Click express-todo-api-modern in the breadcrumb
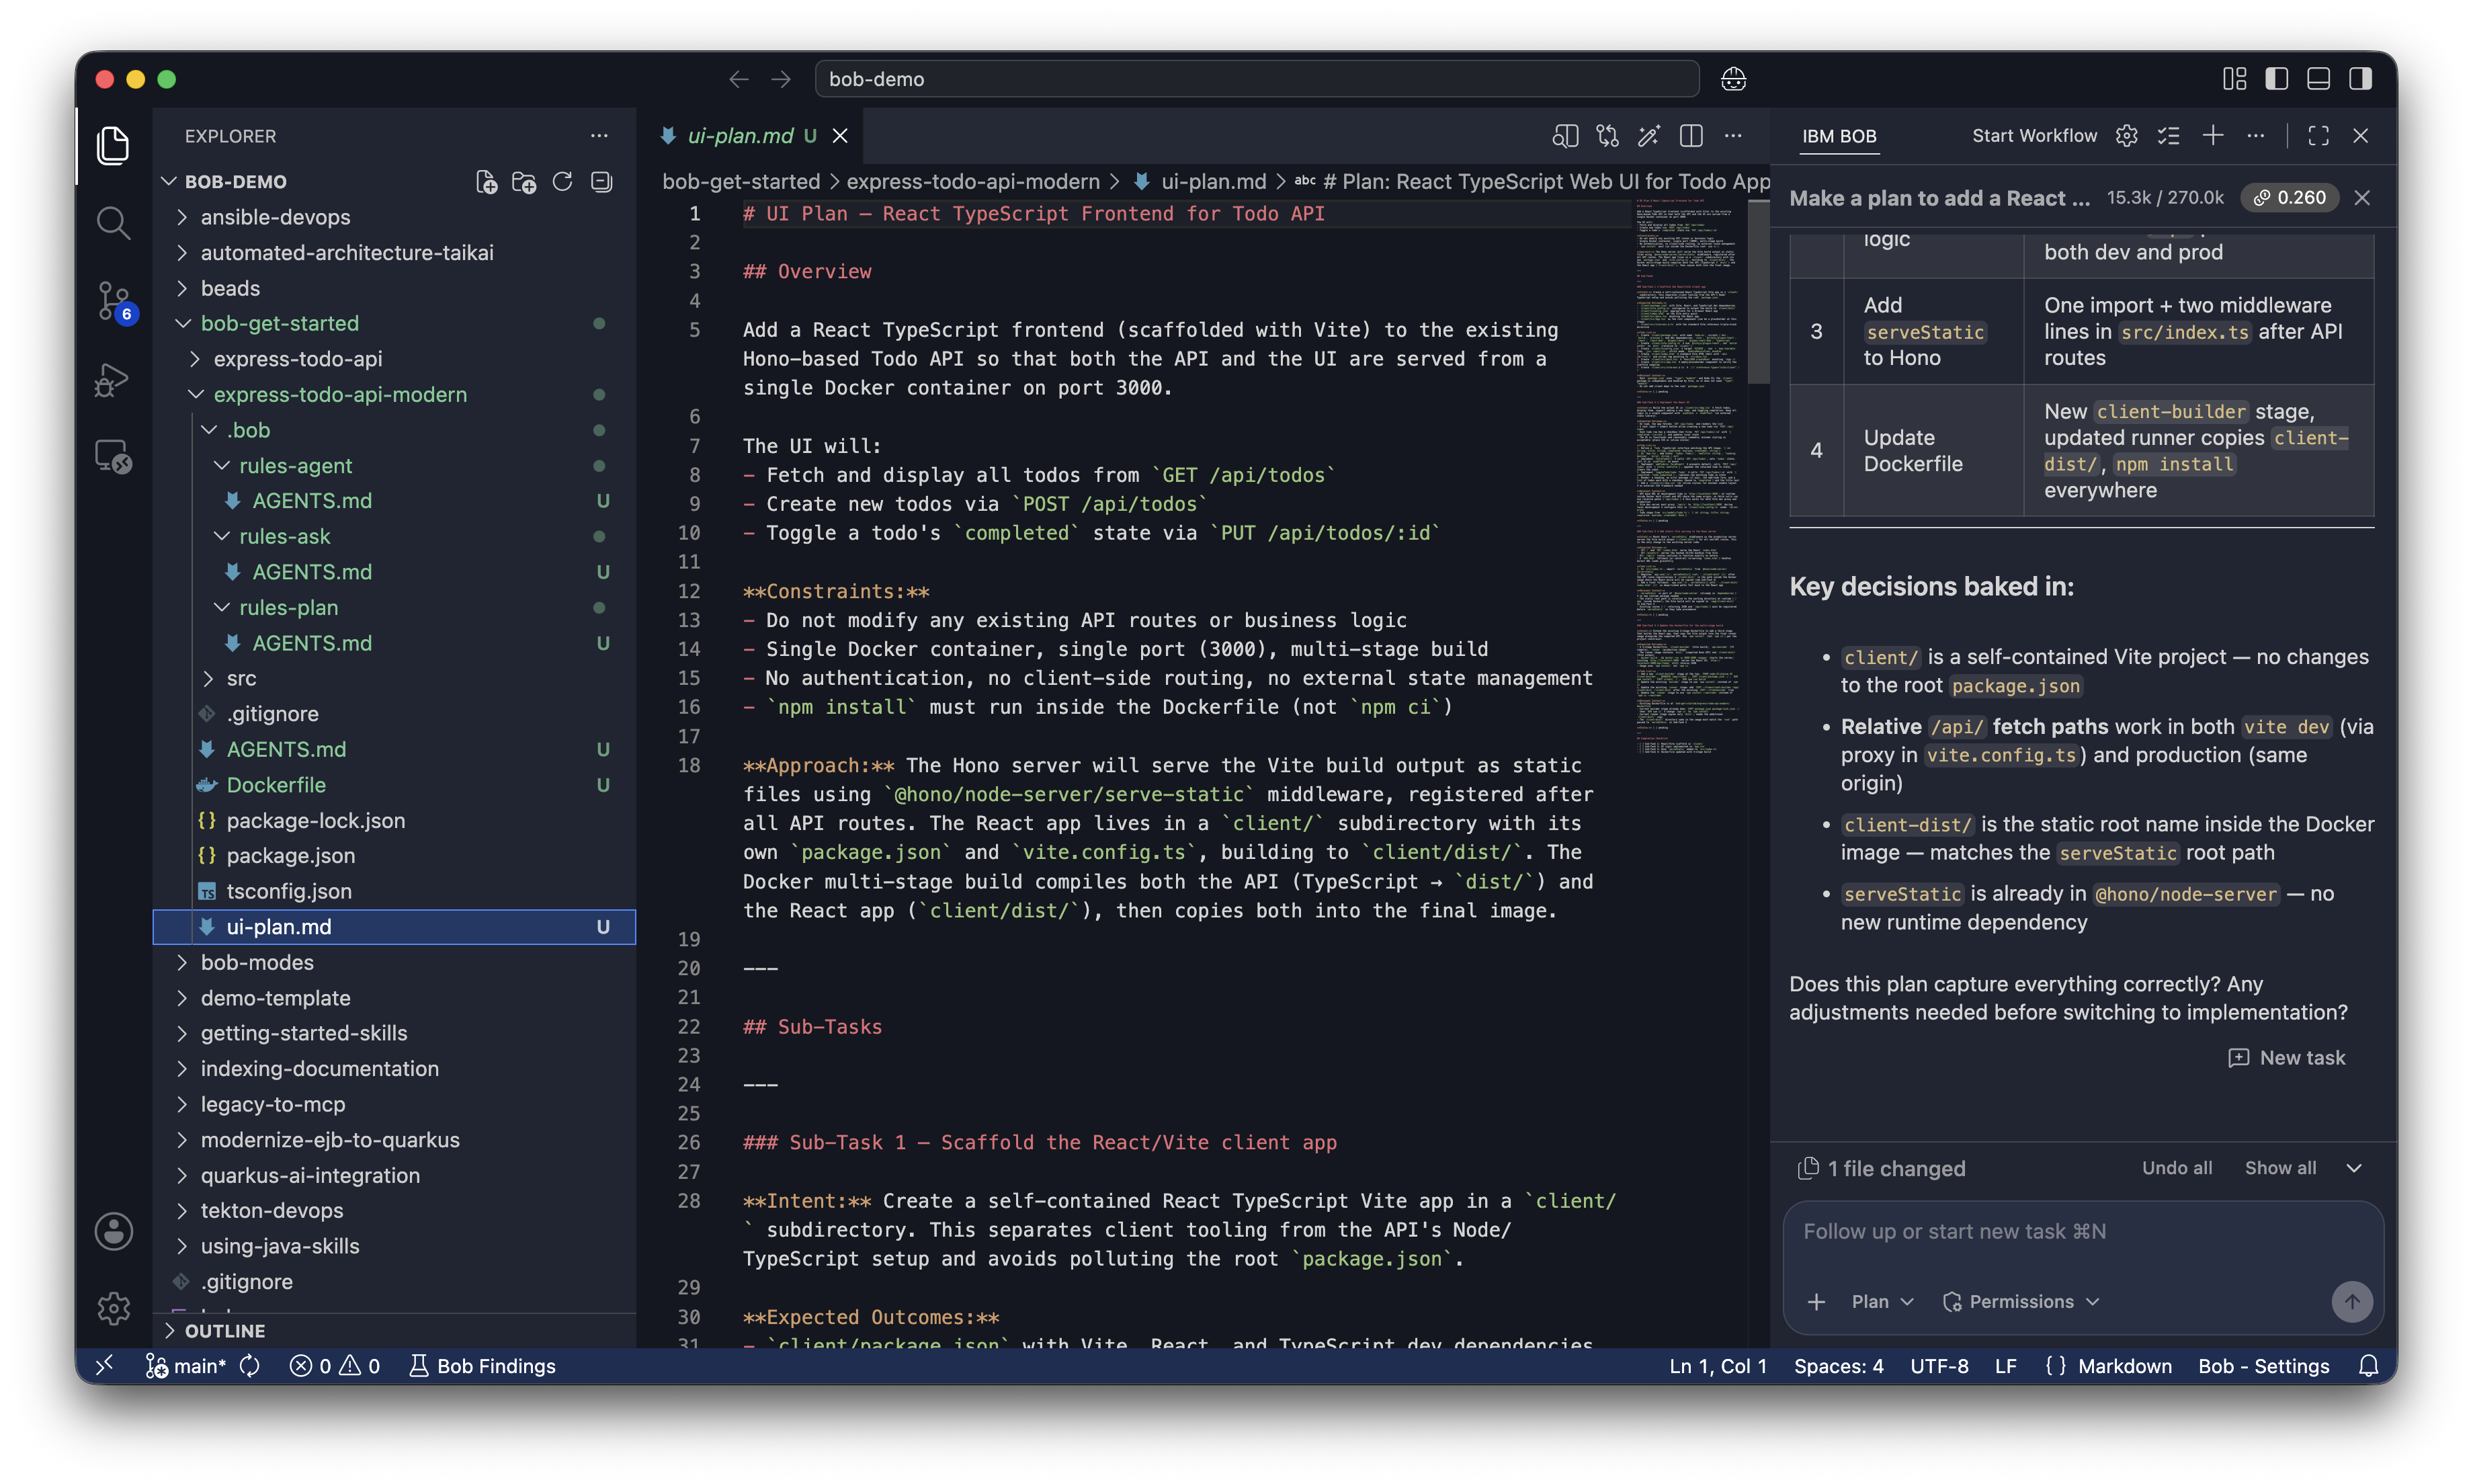 [x=972, y=182]
